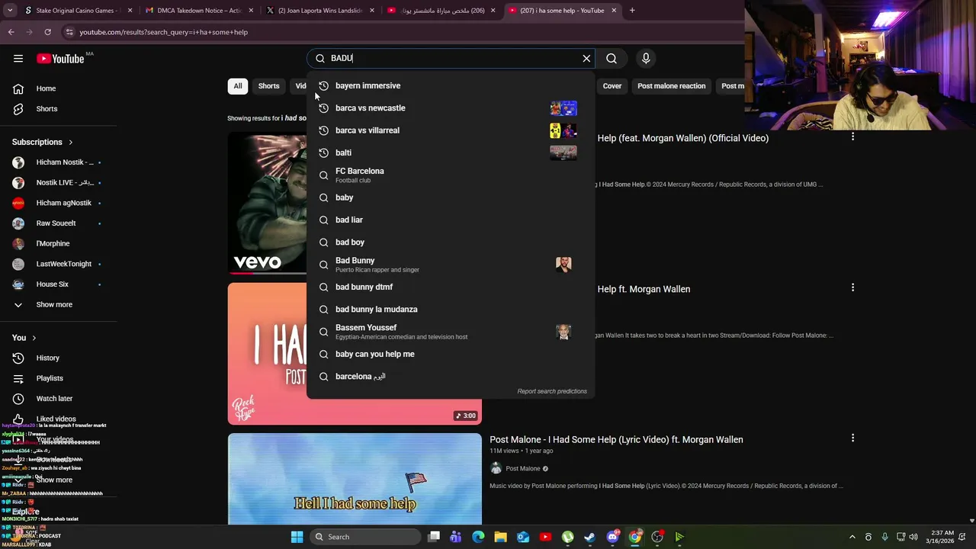Open the YouTube hamburger guide menu
976x549 pixels.
18,58
